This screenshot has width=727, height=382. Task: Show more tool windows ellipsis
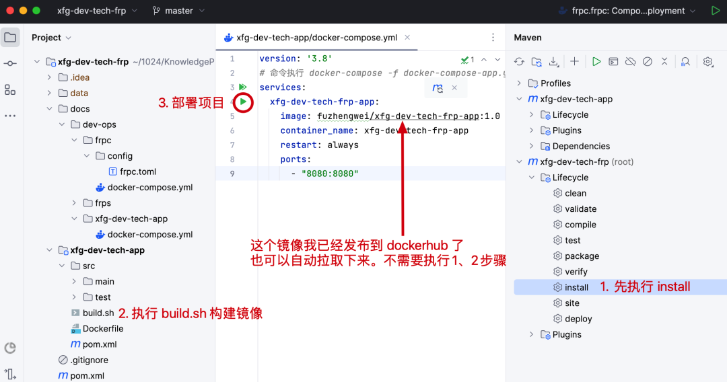10,116
